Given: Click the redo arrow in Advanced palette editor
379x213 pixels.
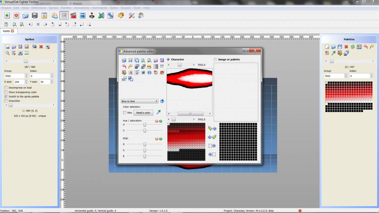Looking at the screenshot, I should (x=130, y=66).
